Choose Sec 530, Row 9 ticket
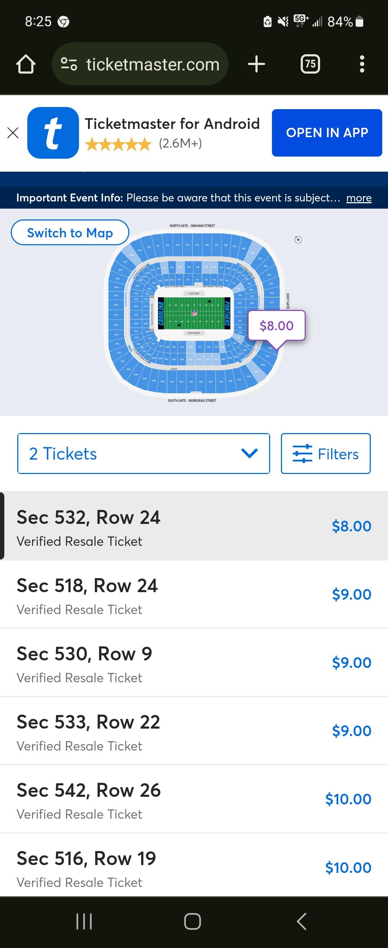 pos(194,663)
